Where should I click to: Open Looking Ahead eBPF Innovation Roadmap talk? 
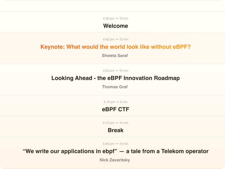(116, 78)
